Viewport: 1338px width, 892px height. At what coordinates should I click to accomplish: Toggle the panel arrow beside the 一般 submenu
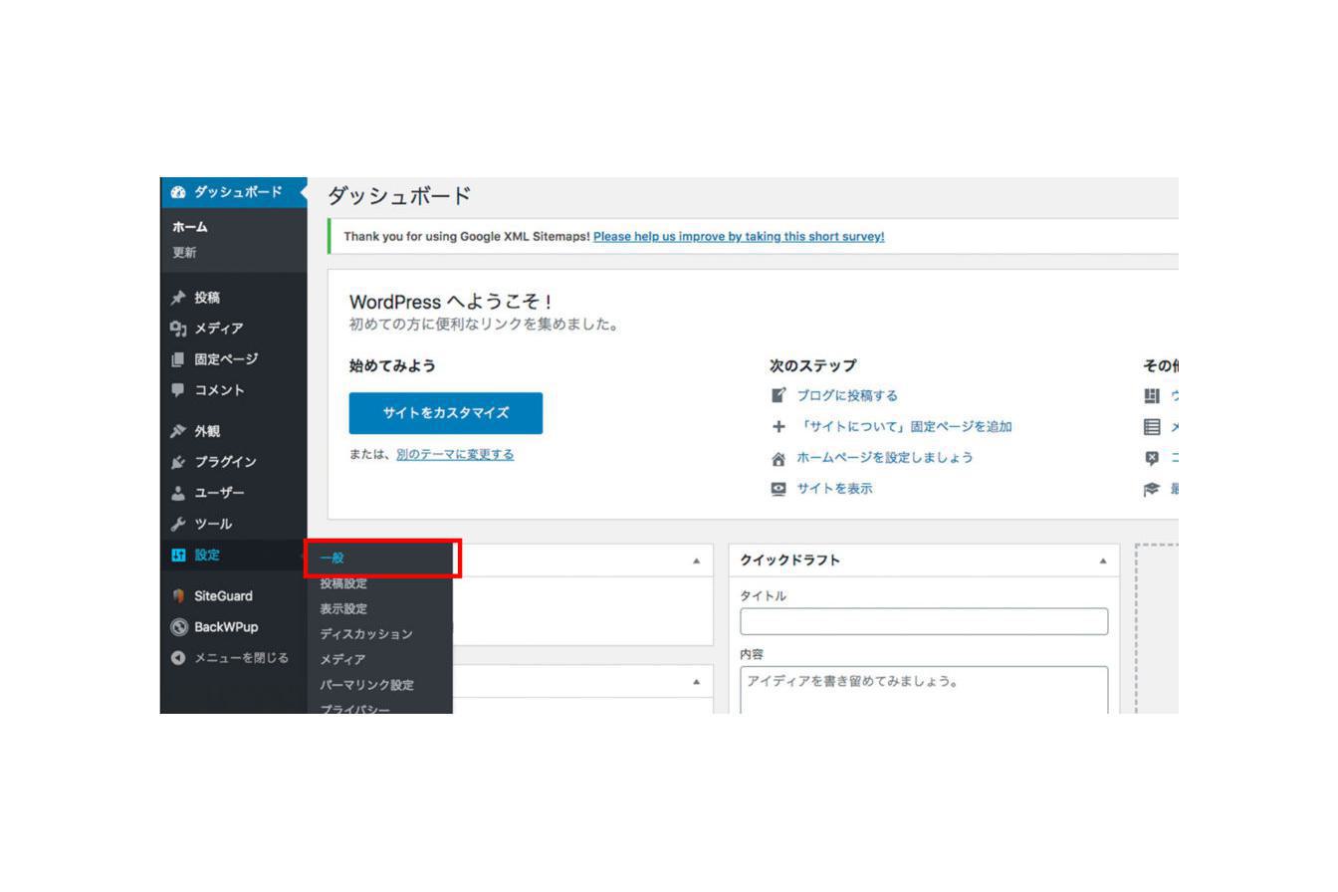click(x=696, y=560)
